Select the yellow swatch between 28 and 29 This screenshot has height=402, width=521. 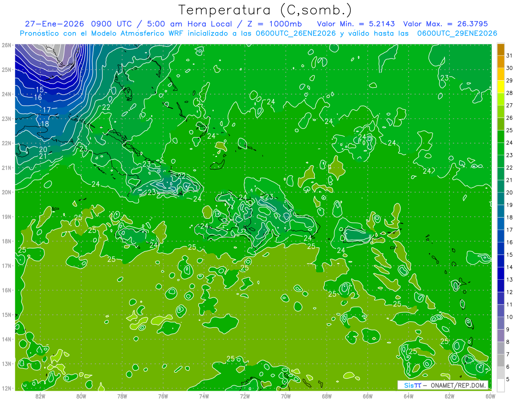(x=501, y=87)
